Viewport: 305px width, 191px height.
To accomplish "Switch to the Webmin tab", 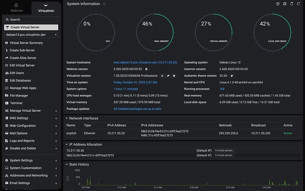I will (15, 7).
